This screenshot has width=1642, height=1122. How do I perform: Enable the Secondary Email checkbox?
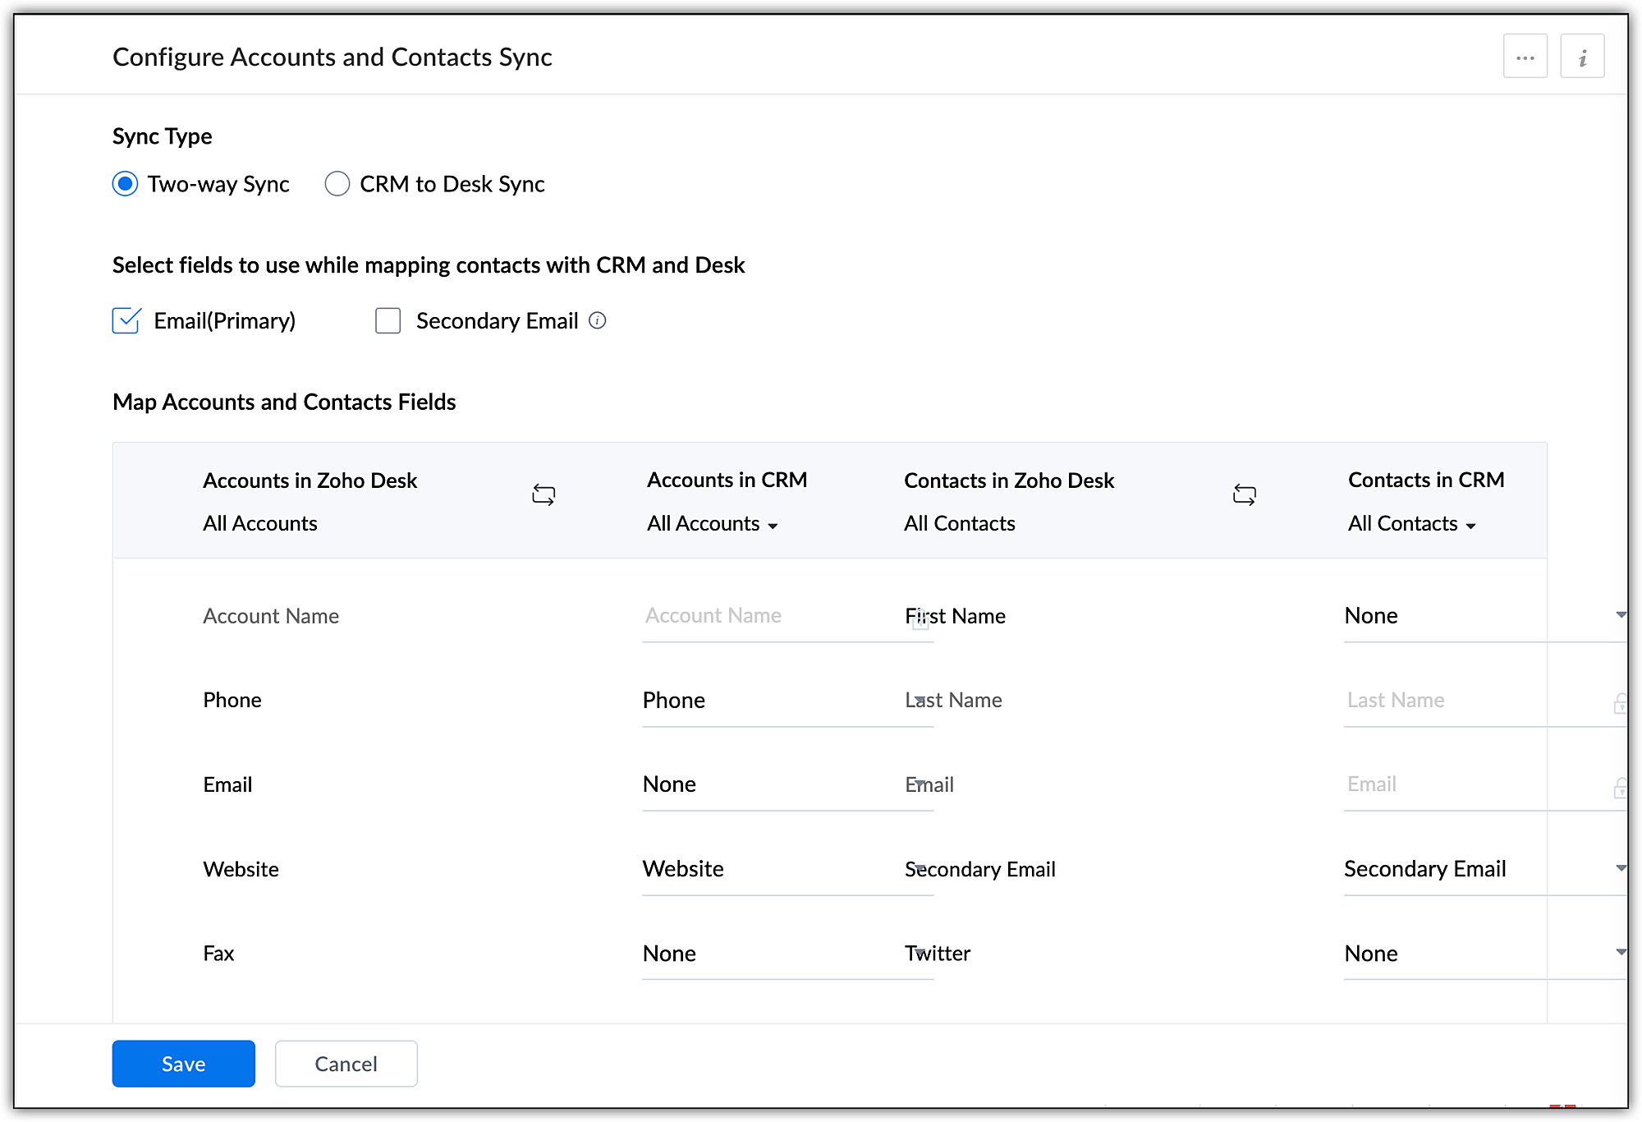[x=388, y=320]
